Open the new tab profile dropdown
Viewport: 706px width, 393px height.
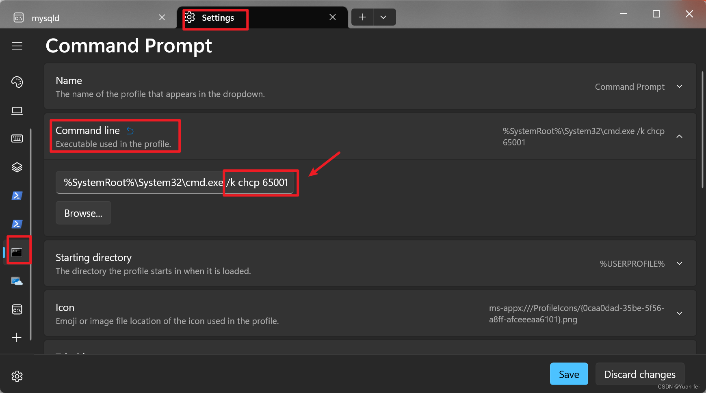(x=383, y=17)
